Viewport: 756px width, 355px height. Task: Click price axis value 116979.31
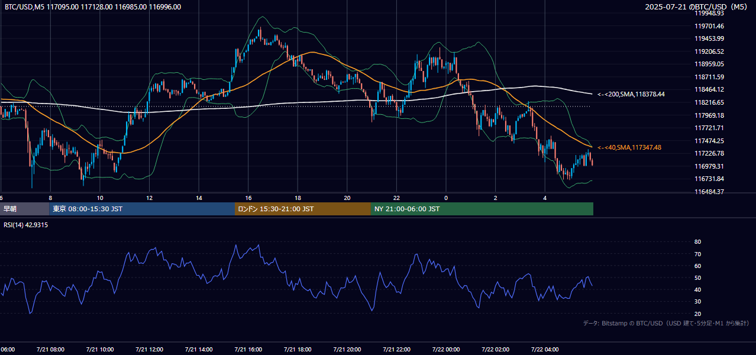(x=709, y=166)
